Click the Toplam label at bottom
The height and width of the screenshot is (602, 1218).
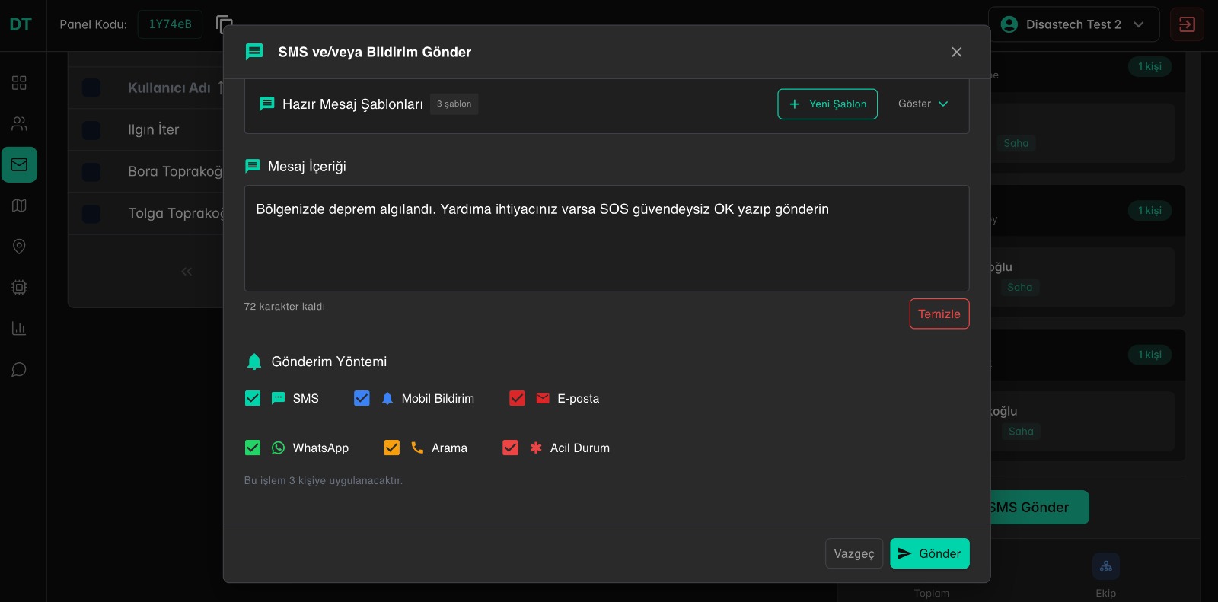click(932, 594)
